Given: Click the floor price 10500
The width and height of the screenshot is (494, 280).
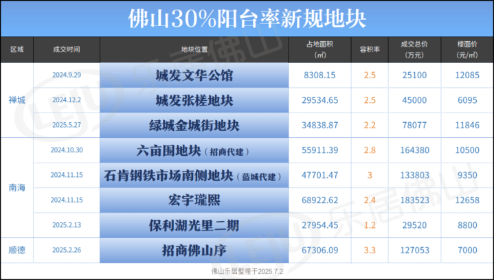Looking at the screenshot, I should [467, 150].
